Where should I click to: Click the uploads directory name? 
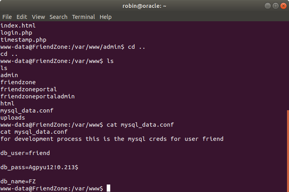click(13, 118)
